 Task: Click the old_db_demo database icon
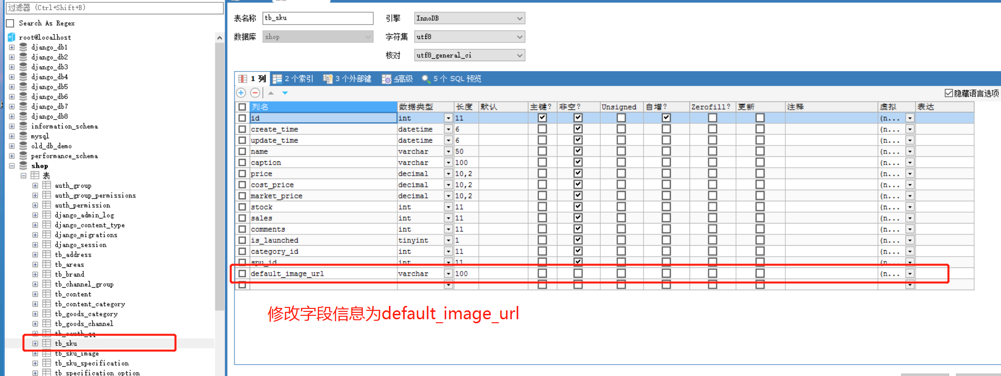[23, 146]
